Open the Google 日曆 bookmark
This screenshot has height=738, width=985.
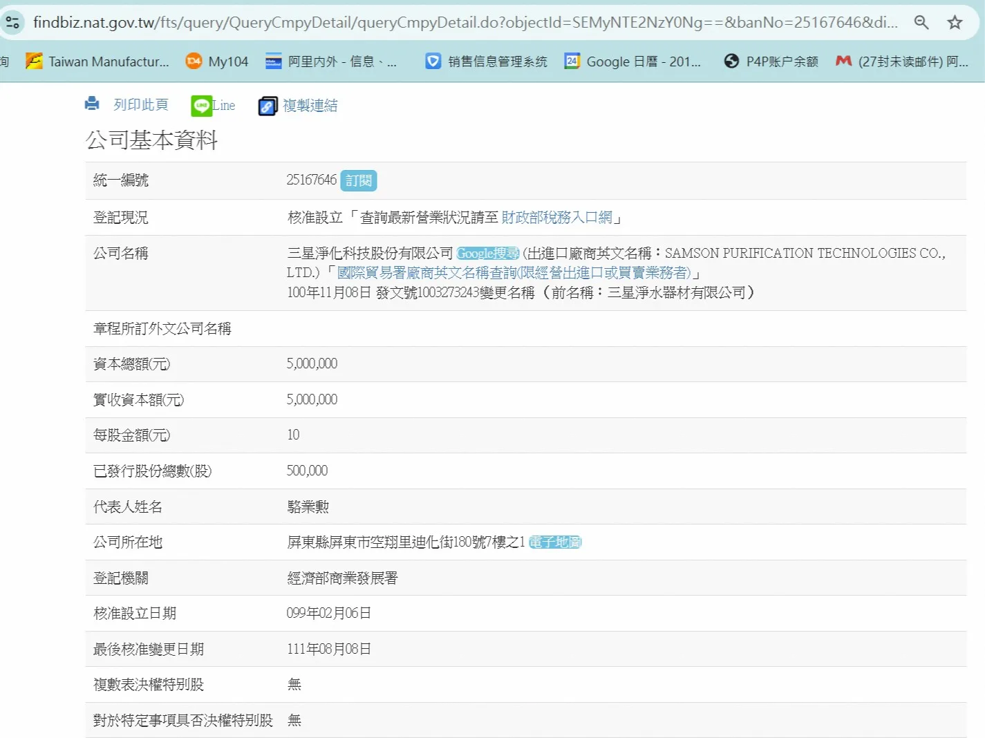pyautogui.click(x=632, y=61)
